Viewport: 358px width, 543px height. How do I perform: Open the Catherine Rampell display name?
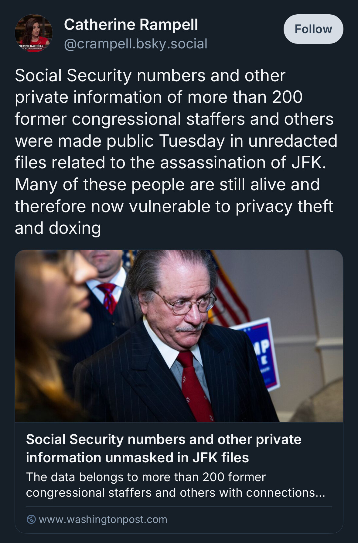click(x=131, y=24)
